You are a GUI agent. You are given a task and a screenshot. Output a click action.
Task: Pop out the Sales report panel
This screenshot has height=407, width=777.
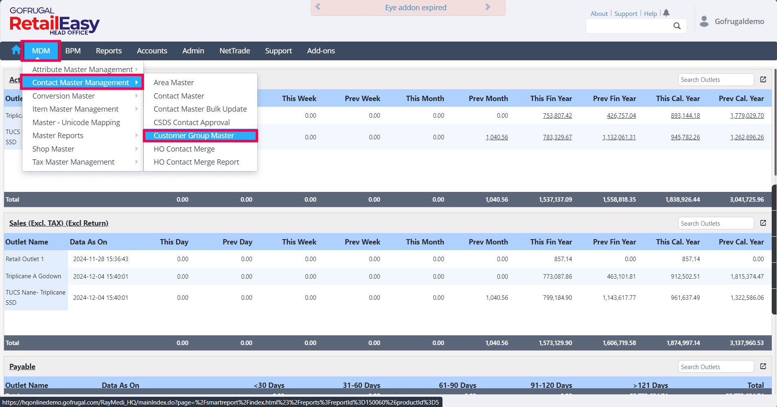pyautogui.click(x=763, y=223)
